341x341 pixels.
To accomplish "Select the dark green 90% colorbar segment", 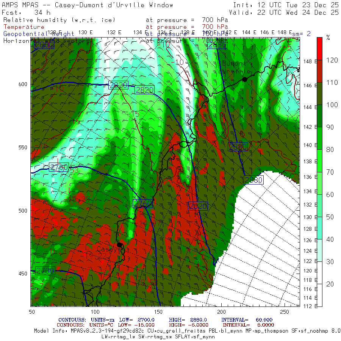I will (319, 116).
